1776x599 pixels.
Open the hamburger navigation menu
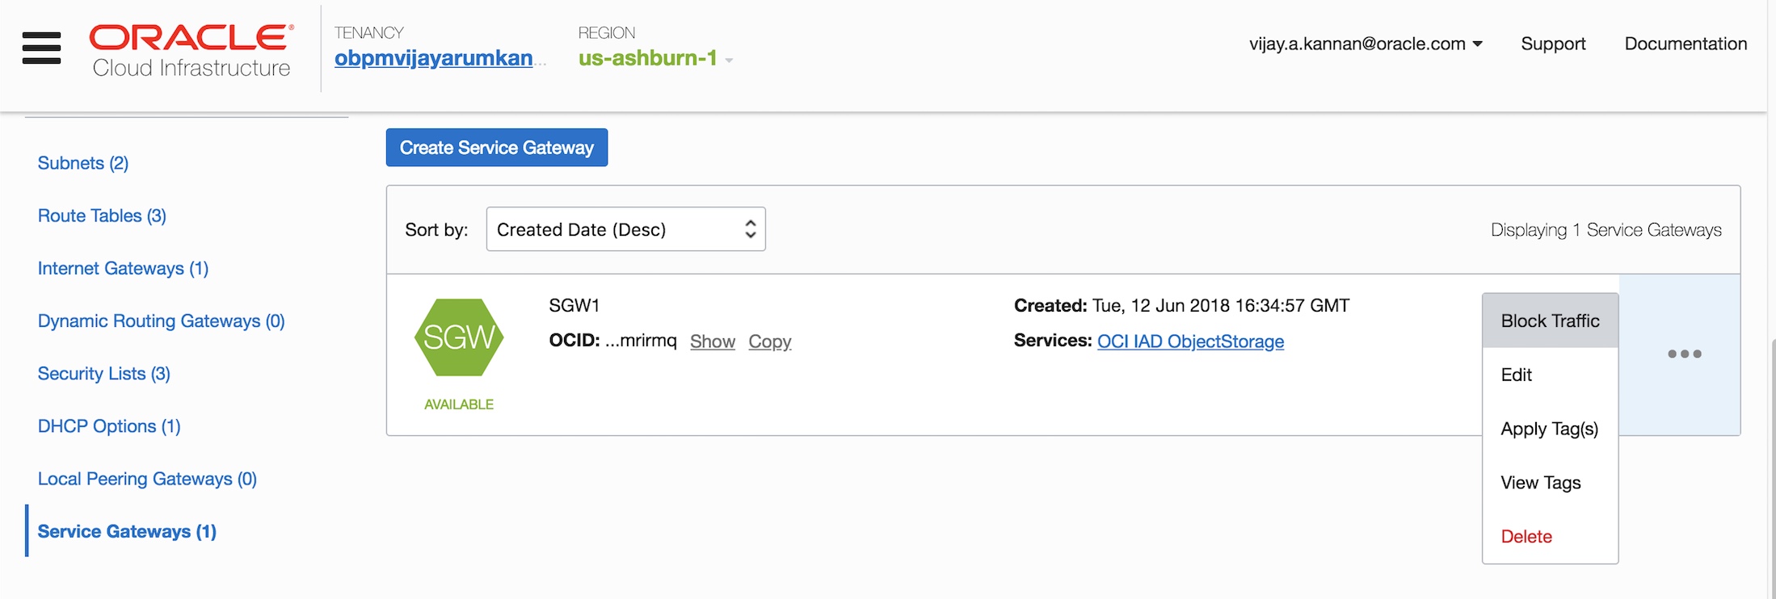(x=41, y=48)
